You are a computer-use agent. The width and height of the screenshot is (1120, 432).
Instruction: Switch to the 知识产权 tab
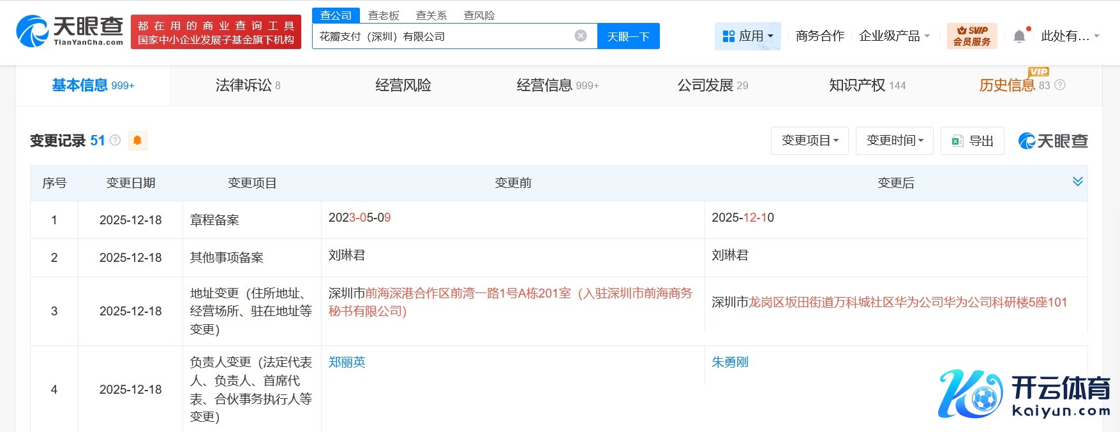click(x=867, y=85)
